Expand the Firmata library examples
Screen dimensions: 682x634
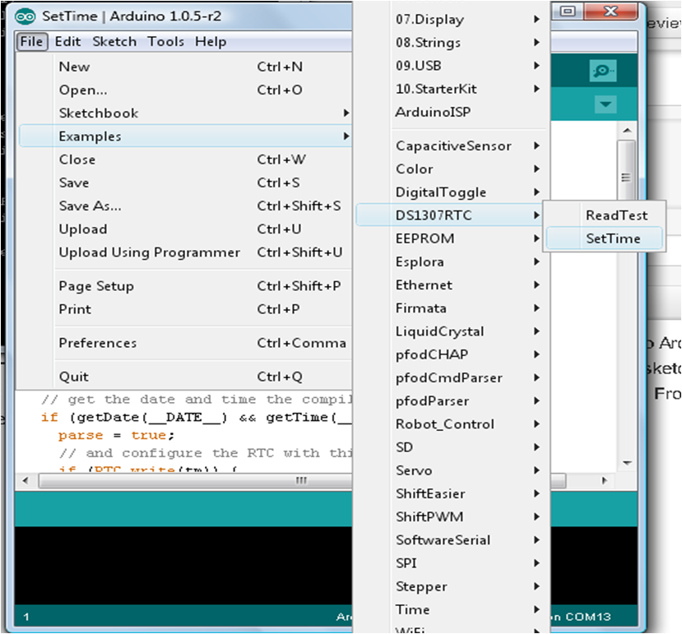pos(451,308)
